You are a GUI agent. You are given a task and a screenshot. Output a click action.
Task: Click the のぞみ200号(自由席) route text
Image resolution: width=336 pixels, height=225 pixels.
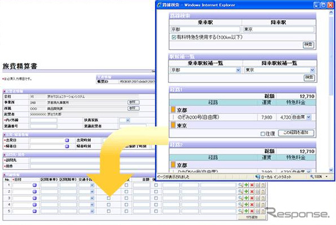tap(198, 117)
